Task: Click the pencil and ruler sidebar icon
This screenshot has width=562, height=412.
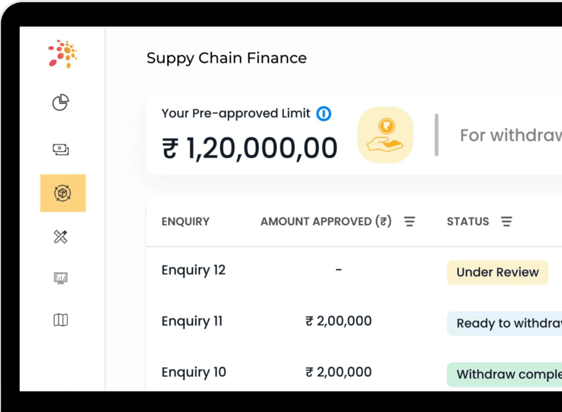Action: click(x=61, y=237)
